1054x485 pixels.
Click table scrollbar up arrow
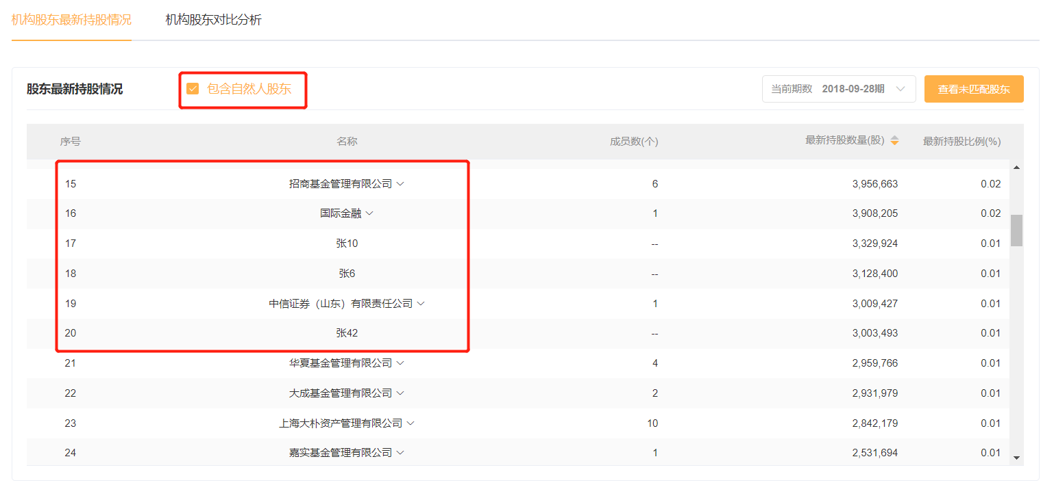click(x=1016, y=168)
